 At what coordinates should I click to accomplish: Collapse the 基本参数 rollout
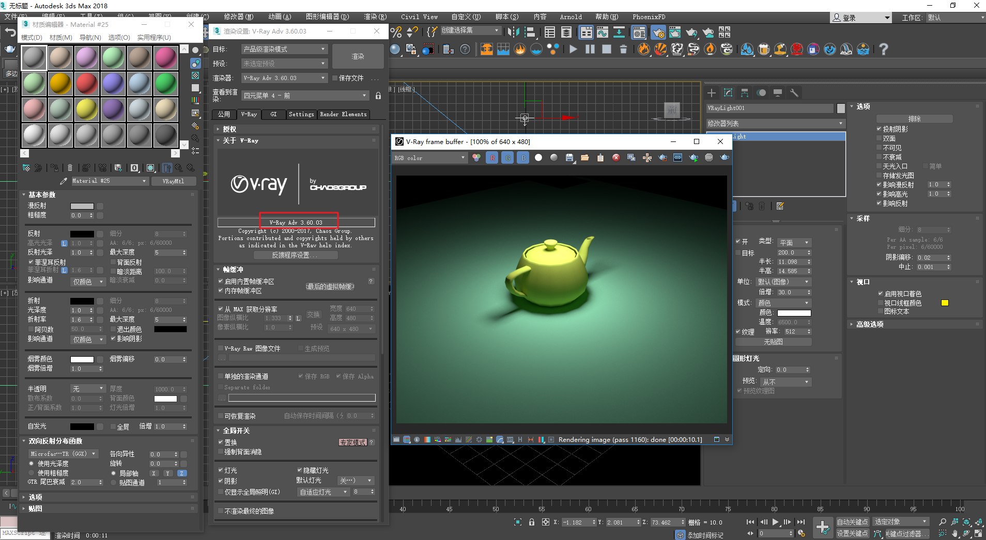(41, 195)
